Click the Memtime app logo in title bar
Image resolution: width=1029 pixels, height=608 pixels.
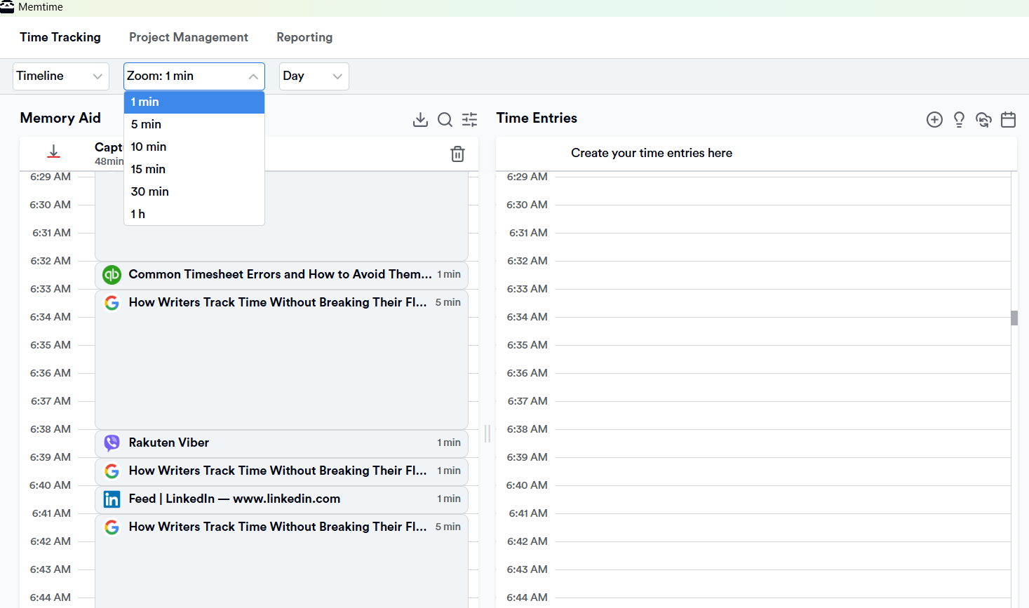[7, 7]
